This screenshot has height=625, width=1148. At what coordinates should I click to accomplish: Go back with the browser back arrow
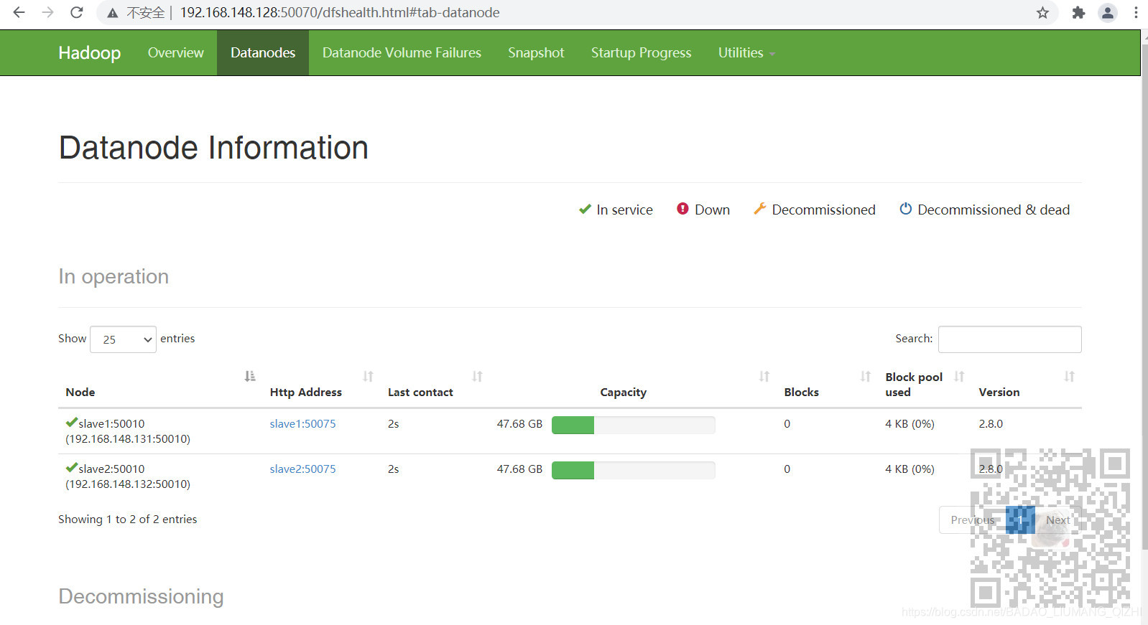click(19, 12)
